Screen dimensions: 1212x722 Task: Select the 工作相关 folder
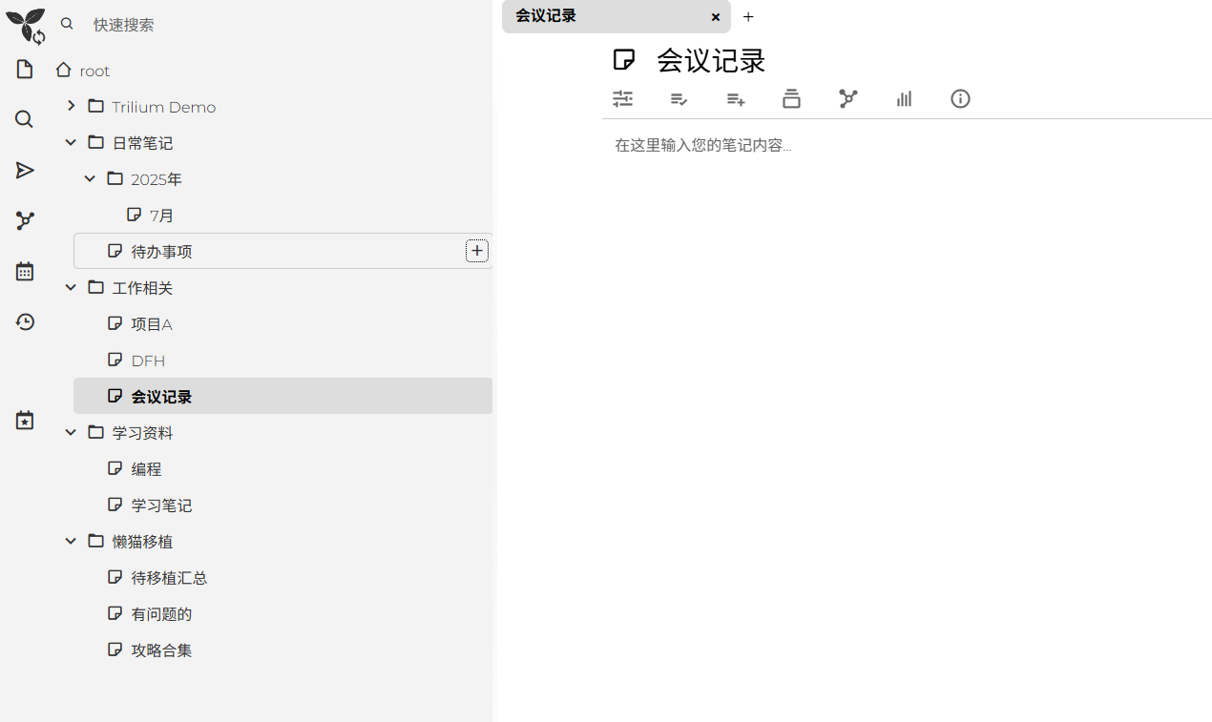[x=142, y=288]
